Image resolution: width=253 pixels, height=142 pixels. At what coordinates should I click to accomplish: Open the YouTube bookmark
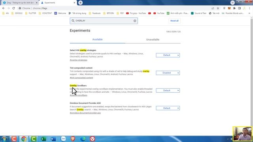pos(159,13)
